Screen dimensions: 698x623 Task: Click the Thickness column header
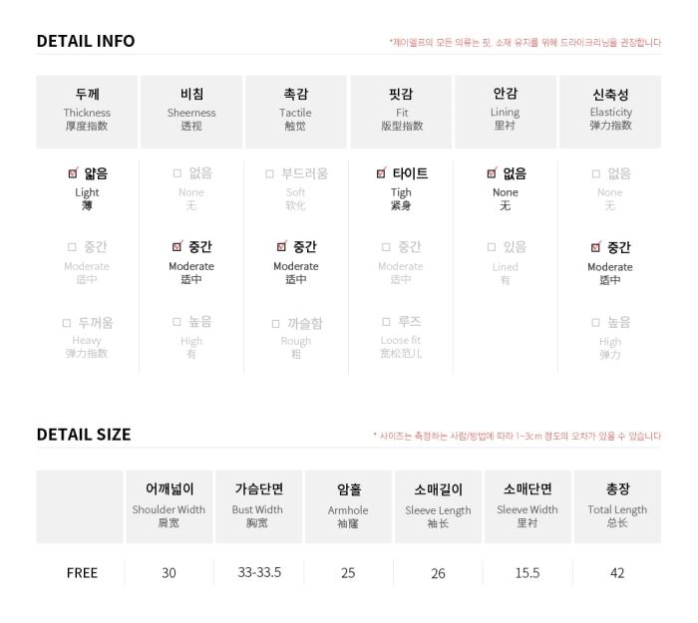[x=88, y=112]
